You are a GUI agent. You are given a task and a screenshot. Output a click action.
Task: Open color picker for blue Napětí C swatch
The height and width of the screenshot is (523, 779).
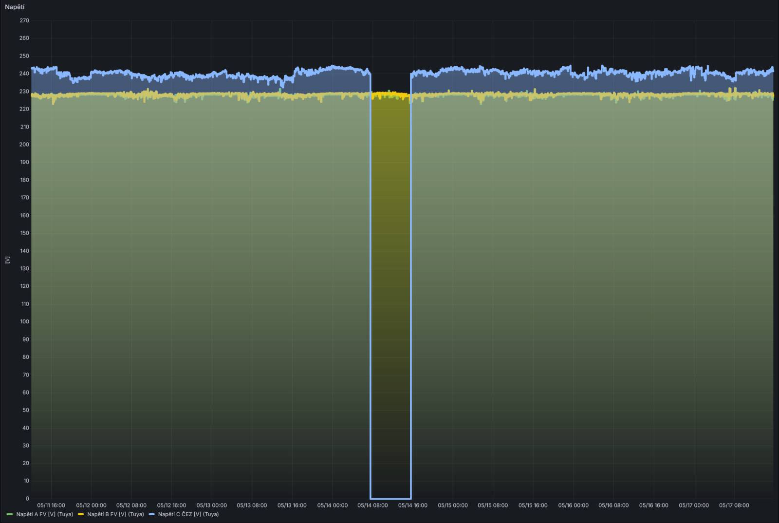(x=151, y=514)
